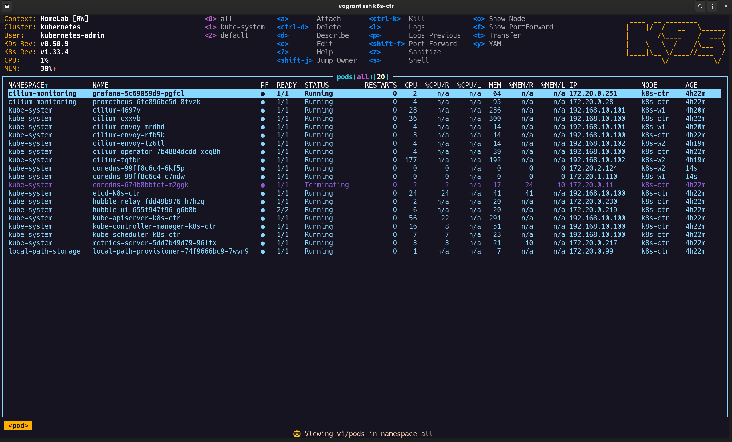732x442 pixels.
Task: Click the <?> Help hint
Action: point(304,52)
